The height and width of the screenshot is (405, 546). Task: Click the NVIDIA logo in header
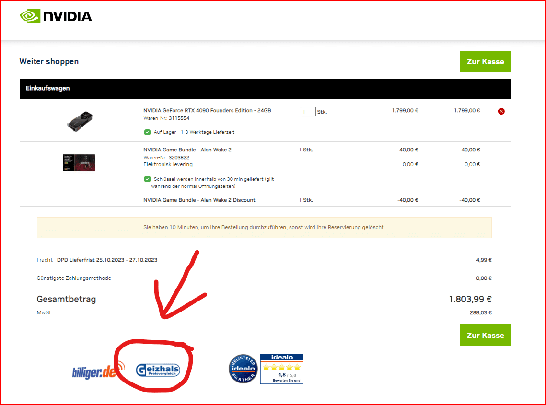pos(56,16)
